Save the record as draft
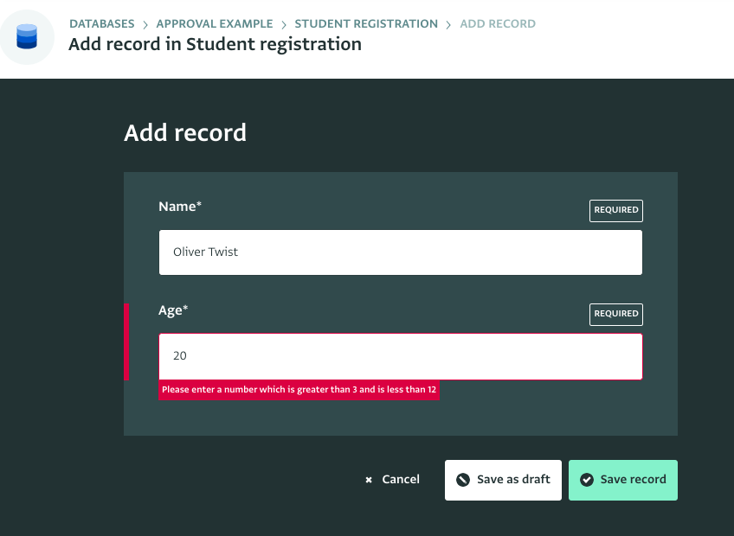 (x=503, y=480)
